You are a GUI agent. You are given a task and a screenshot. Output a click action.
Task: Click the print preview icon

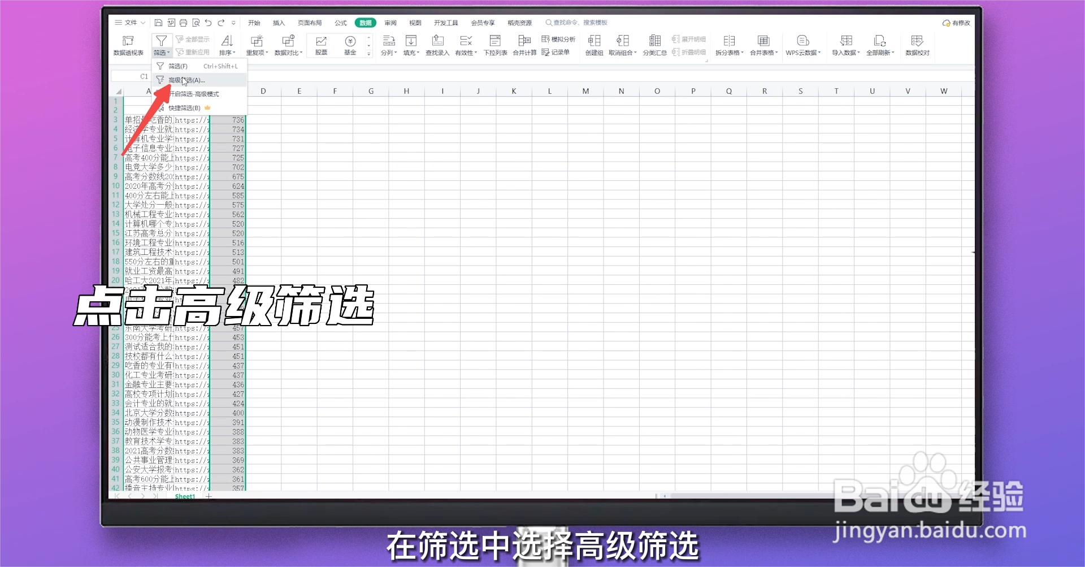coord(196,23)
